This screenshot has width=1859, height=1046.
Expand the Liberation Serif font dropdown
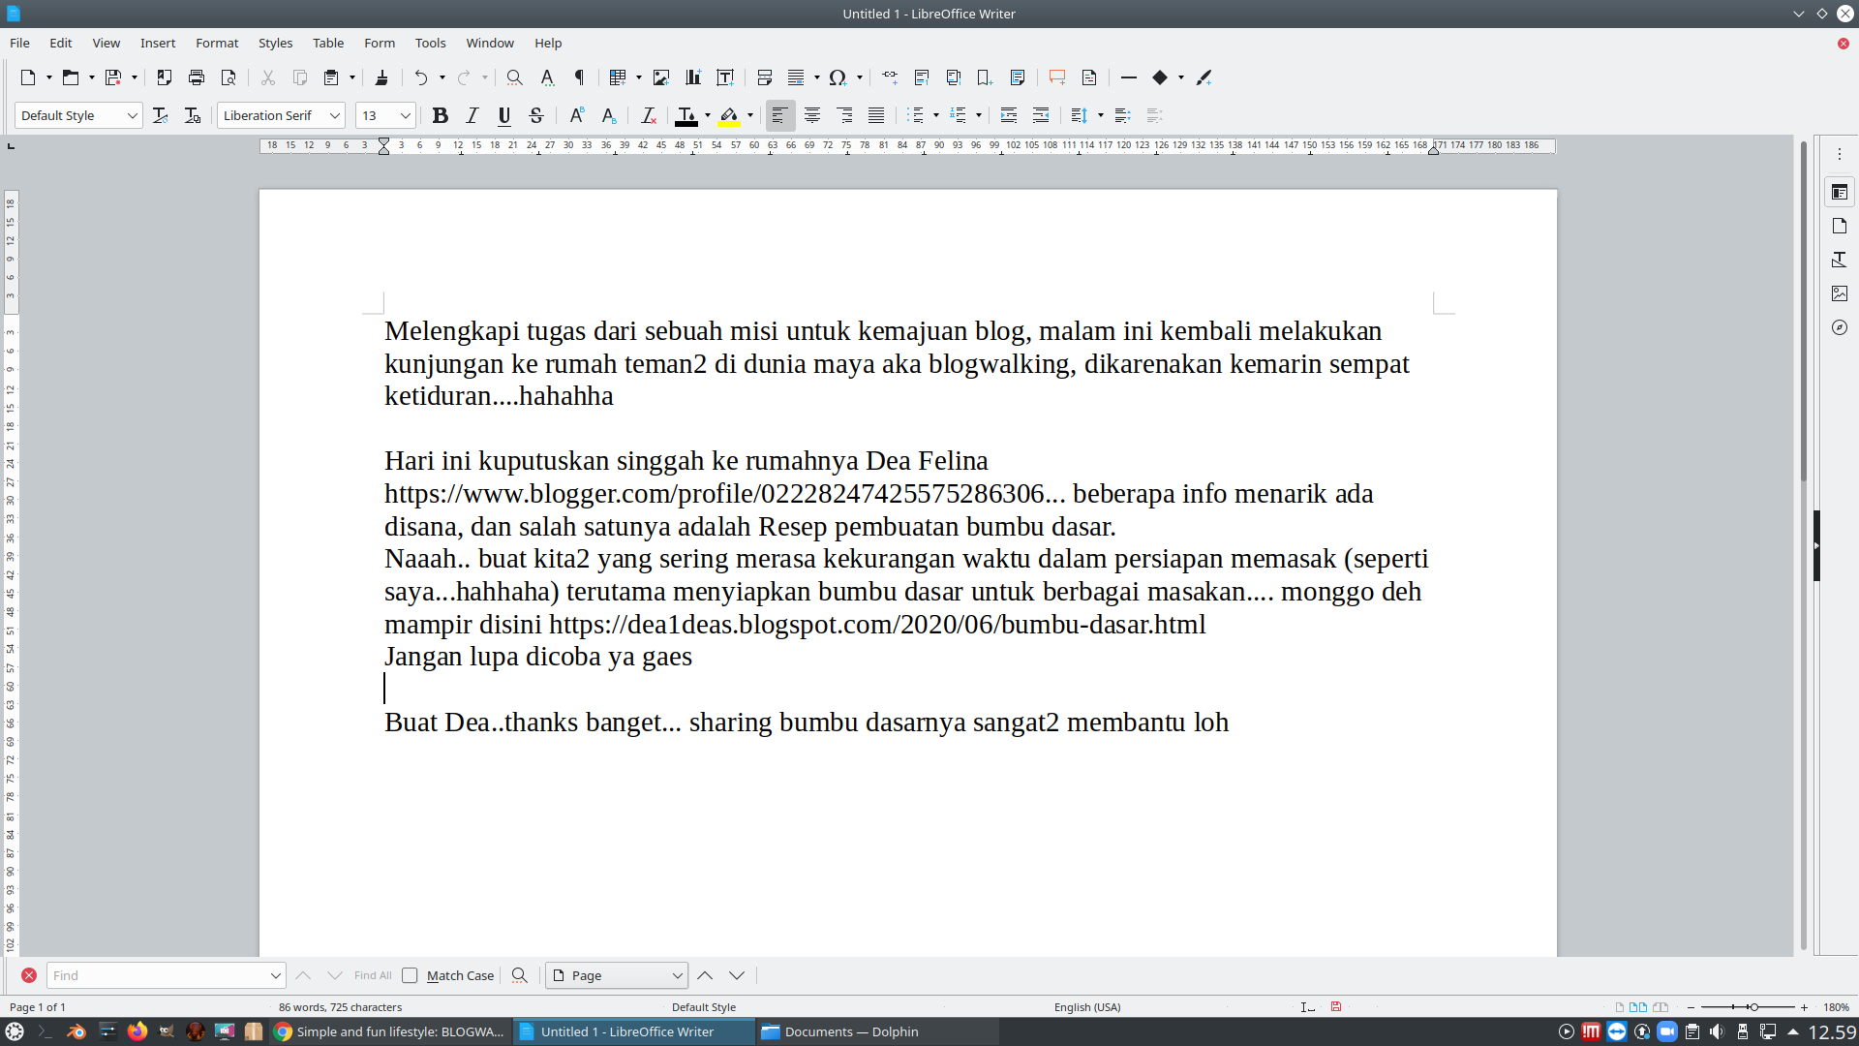[335, 116]
